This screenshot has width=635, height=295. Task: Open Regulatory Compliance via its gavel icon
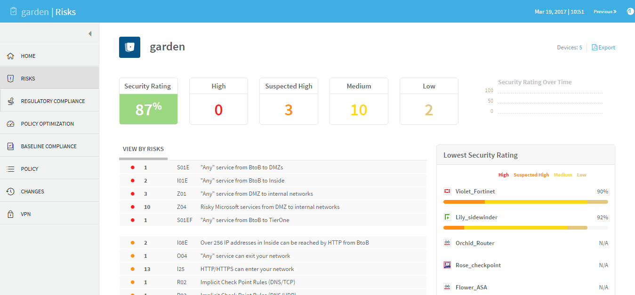pos(10,101)
